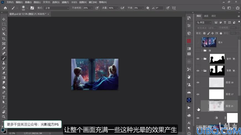Image resolution: width=241 pixels, height=135 pixels.
Task: Select the Gradient tool
Action: pos(4,78)
